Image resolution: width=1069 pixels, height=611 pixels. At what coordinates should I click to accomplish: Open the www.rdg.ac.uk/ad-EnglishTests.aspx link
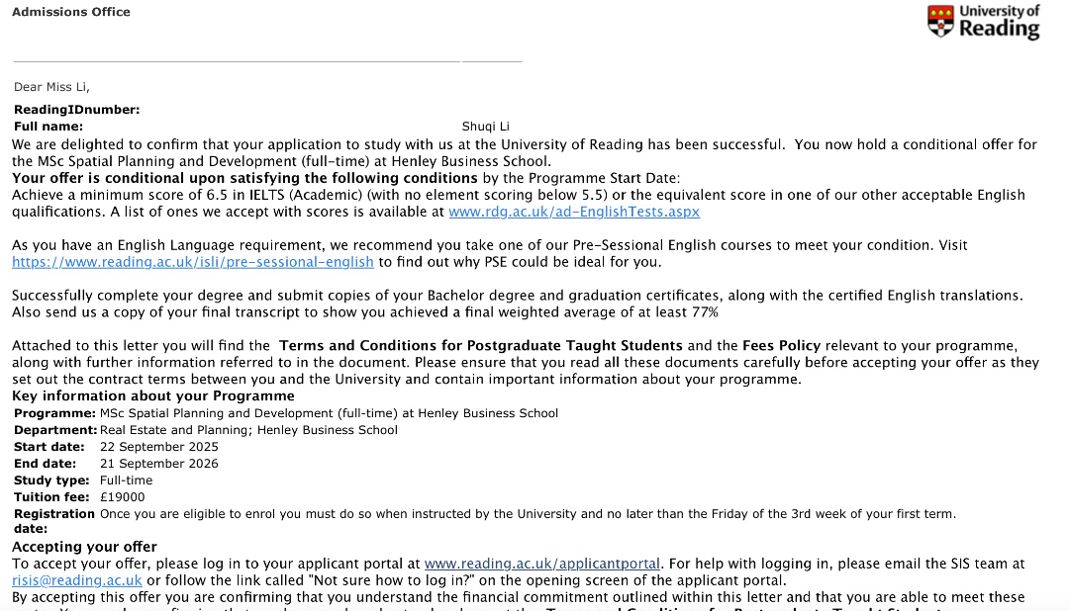point(574,212)
